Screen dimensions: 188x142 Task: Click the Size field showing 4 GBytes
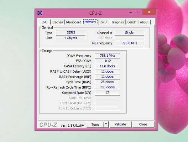point(70,38)
